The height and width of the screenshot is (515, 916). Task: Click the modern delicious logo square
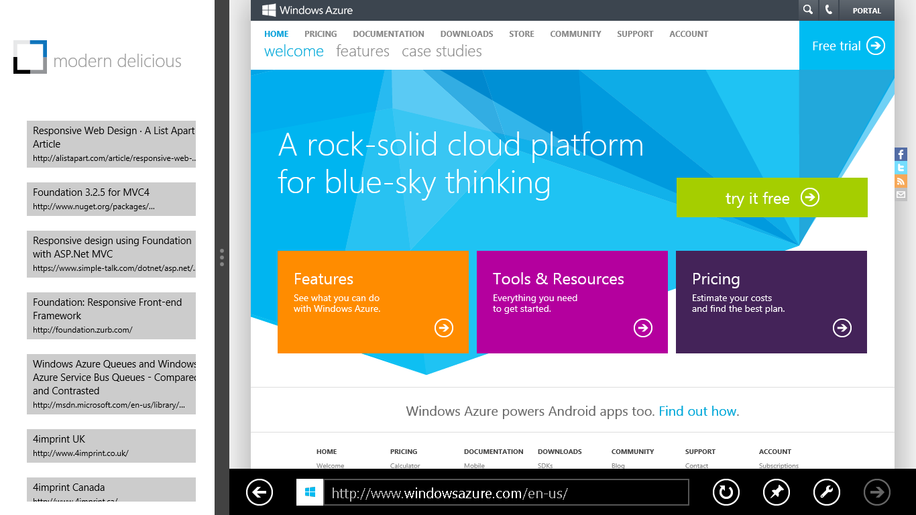pyautogui.click(x=30, y=57)
